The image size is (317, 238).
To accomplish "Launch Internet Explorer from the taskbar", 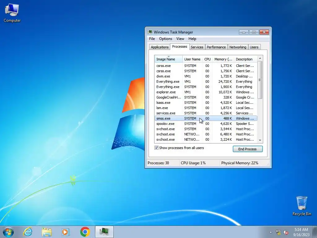I will coord(28,232).
